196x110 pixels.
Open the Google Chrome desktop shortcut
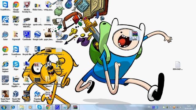tap(16, 5)
